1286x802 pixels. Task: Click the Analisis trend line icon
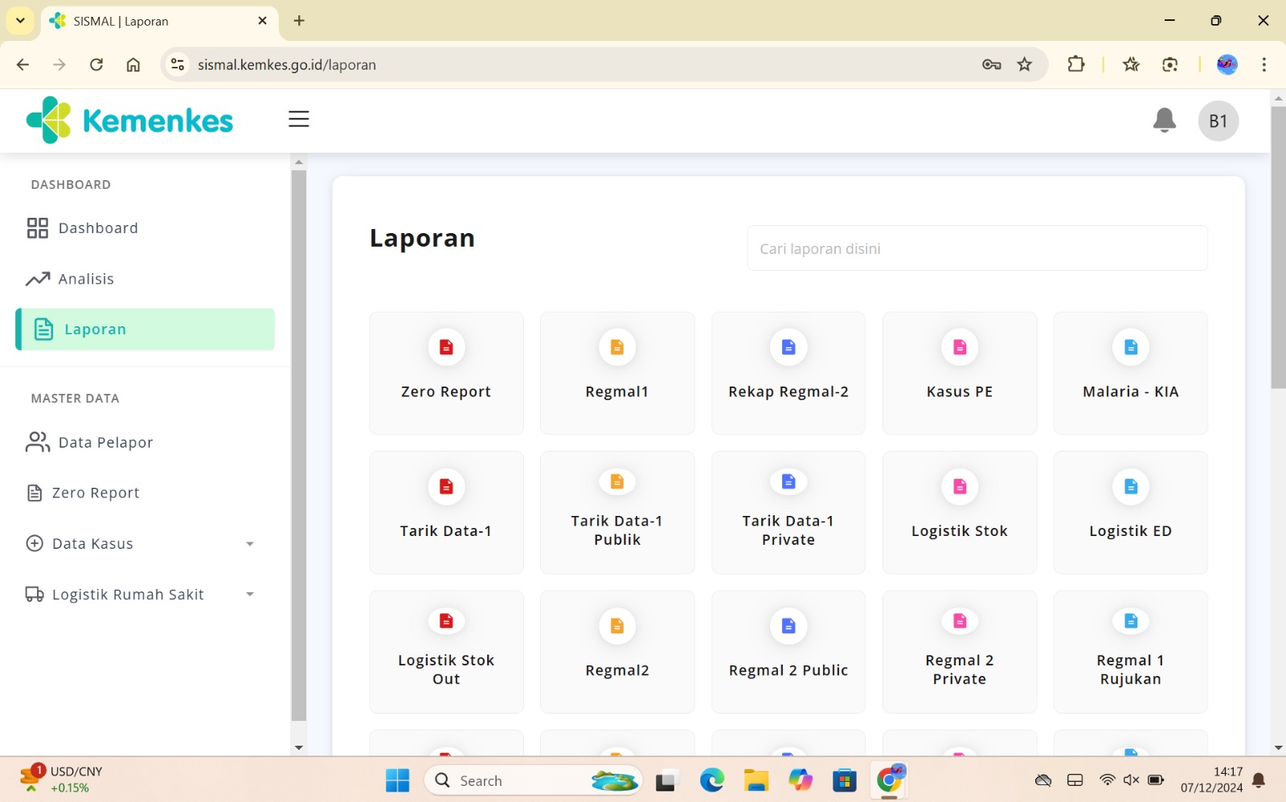coord(37,279)
